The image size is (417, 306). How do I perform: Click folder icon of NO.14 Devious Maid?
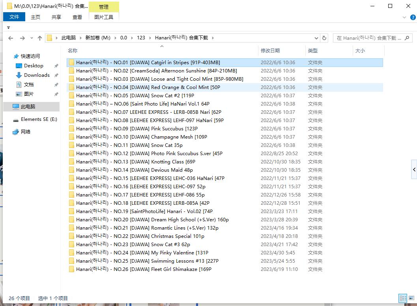pos(71,170)
